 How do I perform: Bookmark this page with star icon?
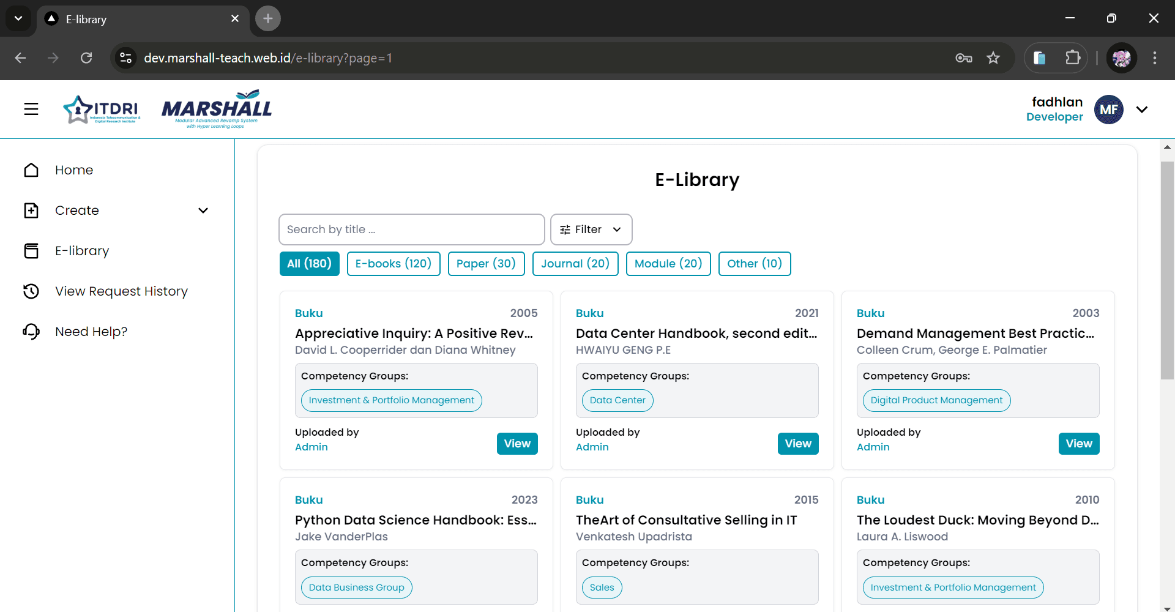click(x=993, y=58)
